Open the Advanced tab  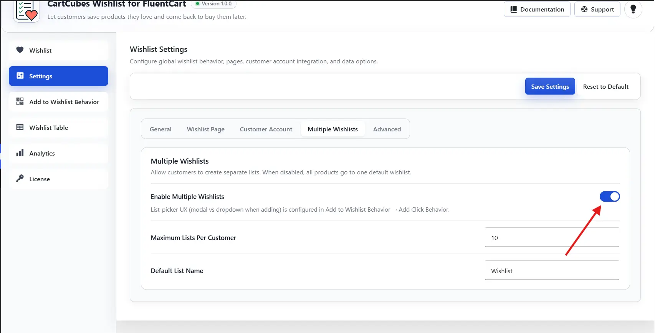point(387,129)
